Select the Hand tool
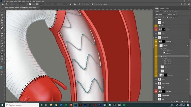Viewport: 191px width, 107px height. [2, 59]
